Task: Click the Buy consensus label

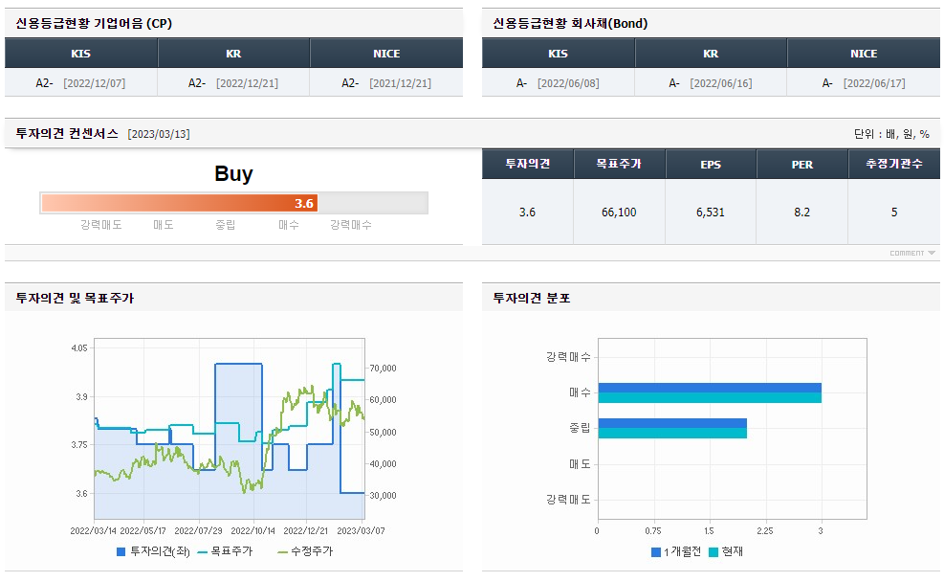Action: pyautogui.click(x=233, y=173)
